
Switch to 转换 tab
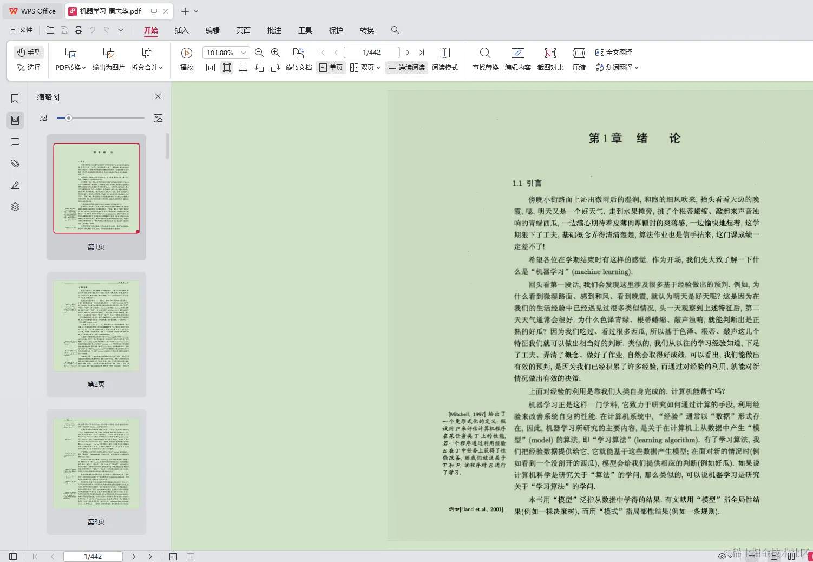pos(367,30)
